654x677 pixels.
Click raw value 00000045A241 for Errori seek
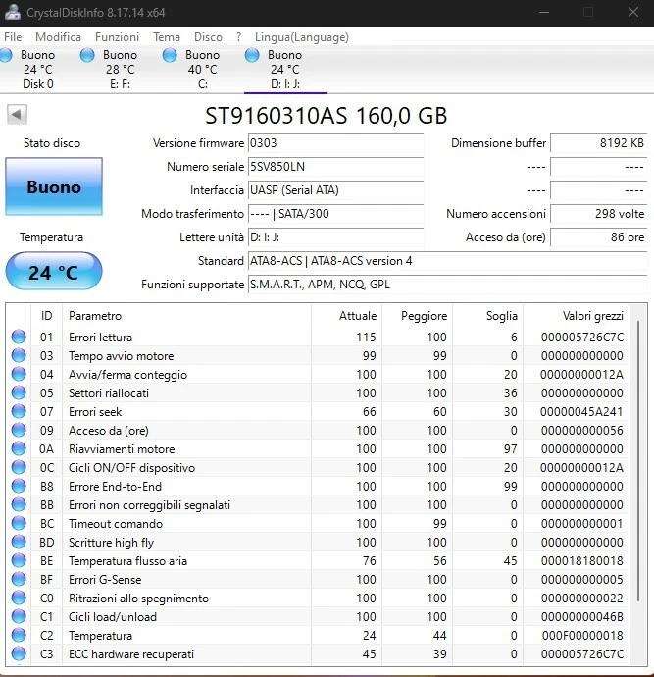[x=581, y=411]
